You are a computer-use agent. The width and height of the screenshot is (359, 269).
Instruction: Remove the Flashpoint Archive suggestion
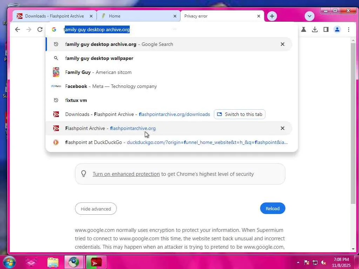click(283, 128)
